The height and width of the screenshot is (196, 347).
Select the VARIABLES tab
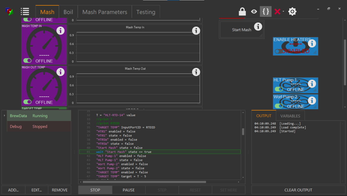(x=290, y=116)
